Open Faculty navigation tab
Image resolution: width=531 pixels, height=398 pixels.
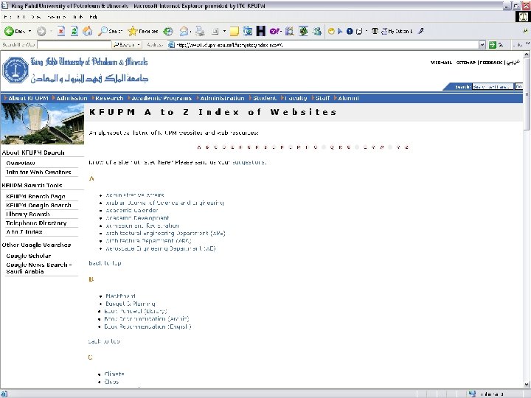(x=296, y=98)
